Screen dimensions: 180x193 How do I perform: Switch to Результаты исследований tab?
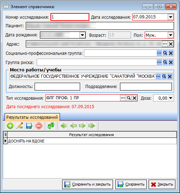[32, 117]
